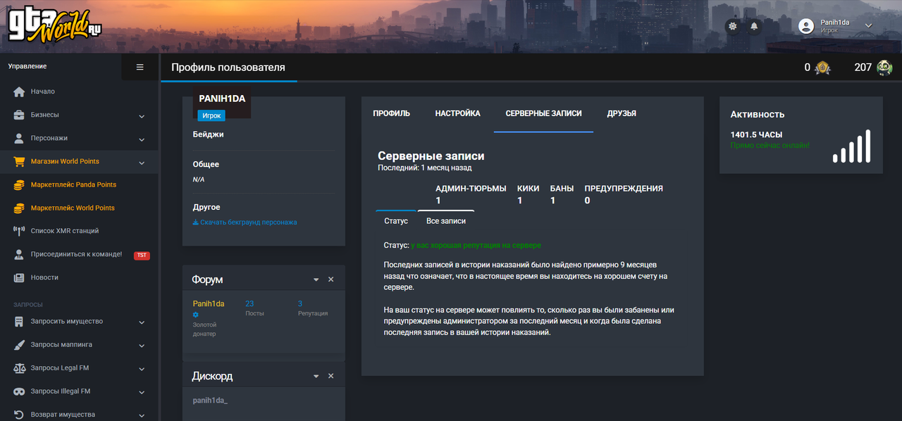
Task: Click the activity signal bars icon
Action: pyautogui.click(x=852, y=146)
